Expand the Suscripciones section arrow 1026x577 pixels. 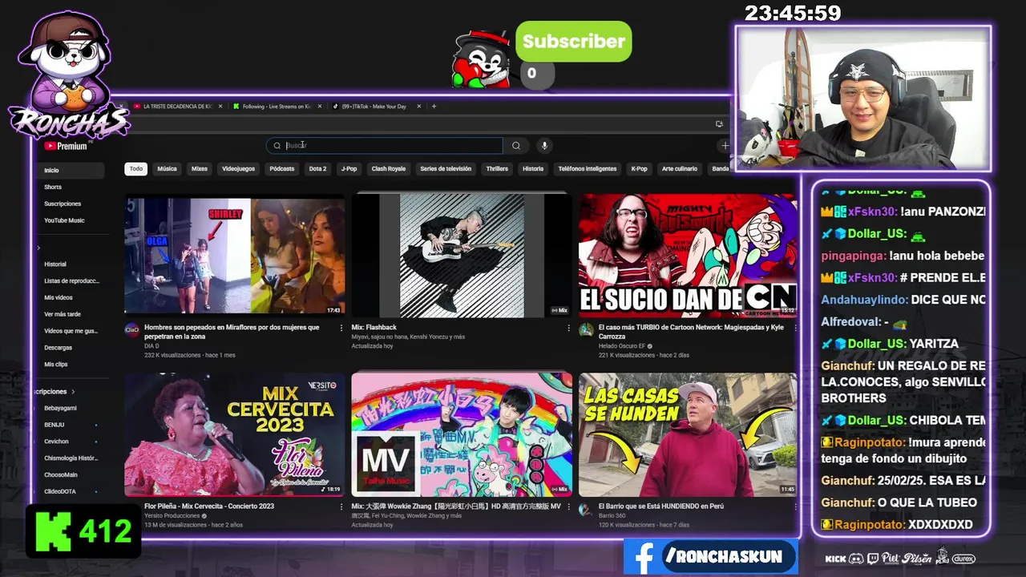point(73,392)
